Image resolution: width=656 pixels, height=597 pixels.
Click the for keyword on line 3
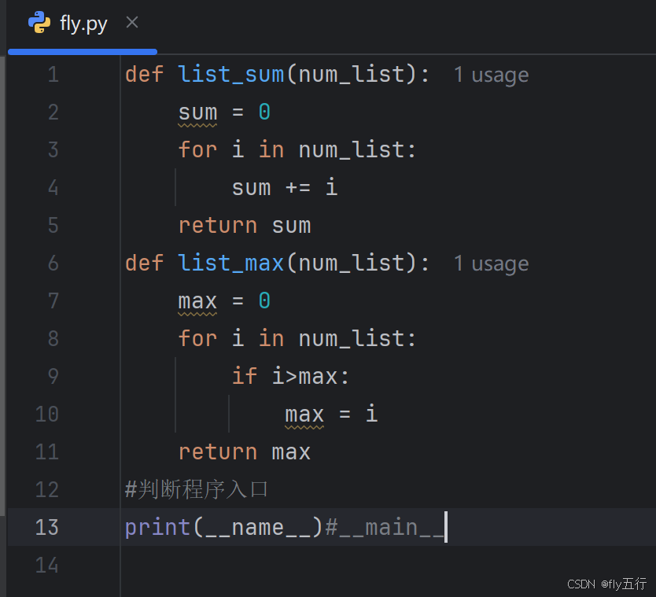tap(197, 149)
